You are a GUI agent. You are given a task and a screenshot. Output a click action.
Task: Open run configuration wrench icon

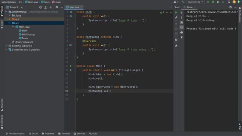[176, 17]
